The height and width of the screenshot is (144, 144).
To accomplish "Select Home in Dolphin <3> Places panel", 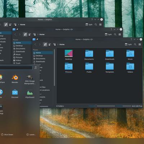I will [22, 43].
